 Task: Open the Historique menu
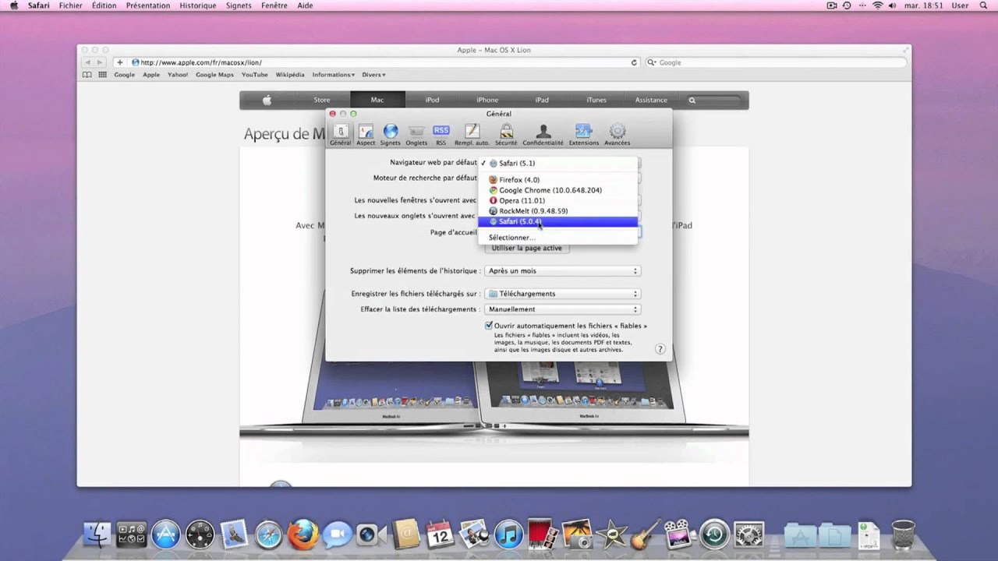(198, 5)
